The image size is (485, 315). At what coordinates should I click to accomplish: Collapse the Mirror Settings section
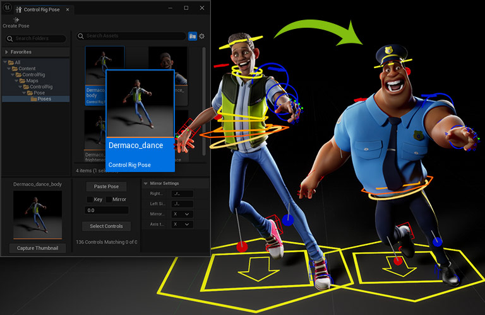[146, 184]
